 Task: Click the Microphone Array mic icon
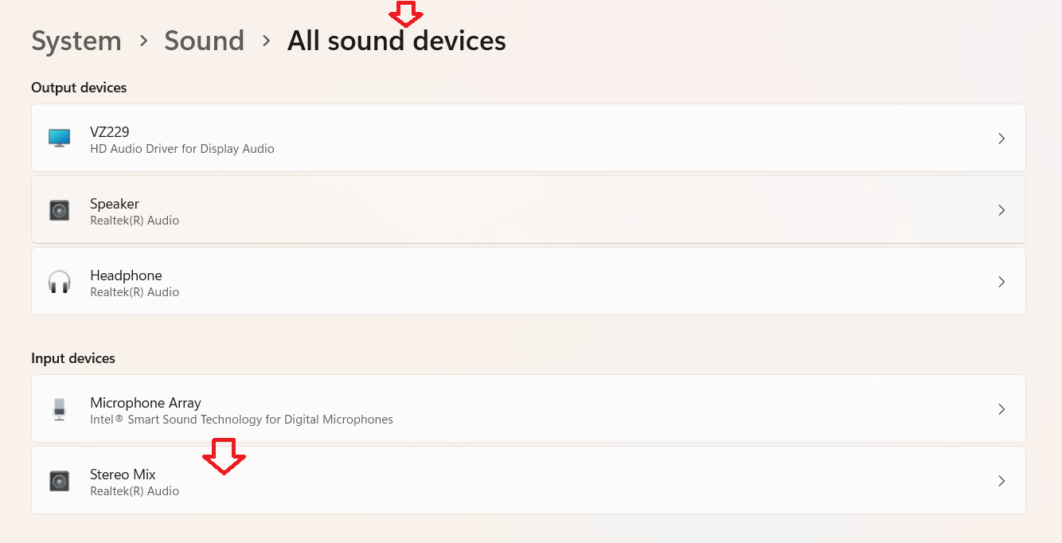coord(60,409)
